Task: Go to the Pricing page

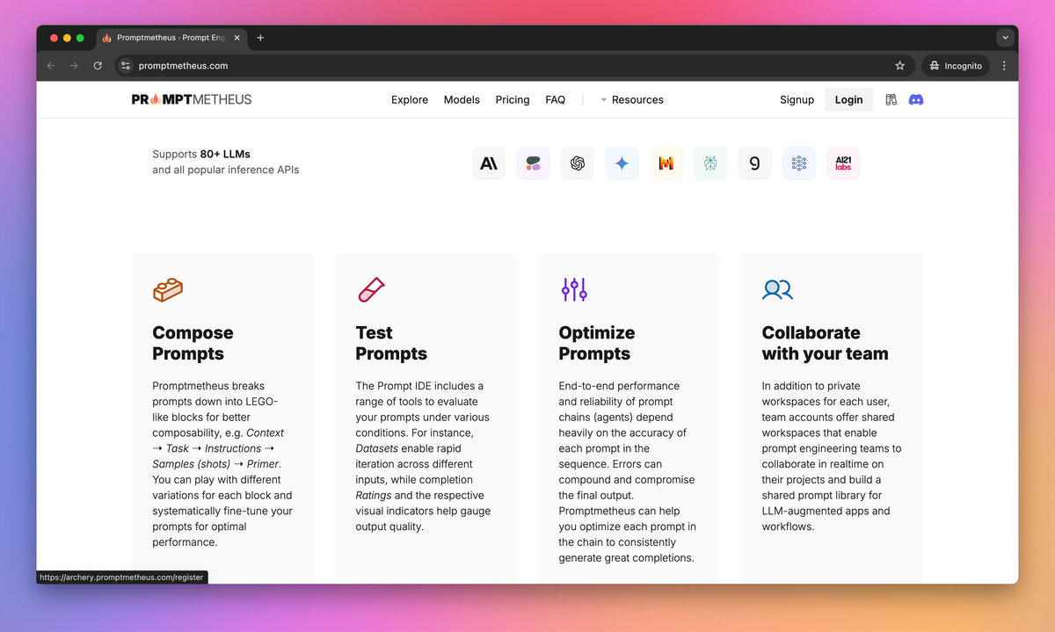Action: coord(513,99)
